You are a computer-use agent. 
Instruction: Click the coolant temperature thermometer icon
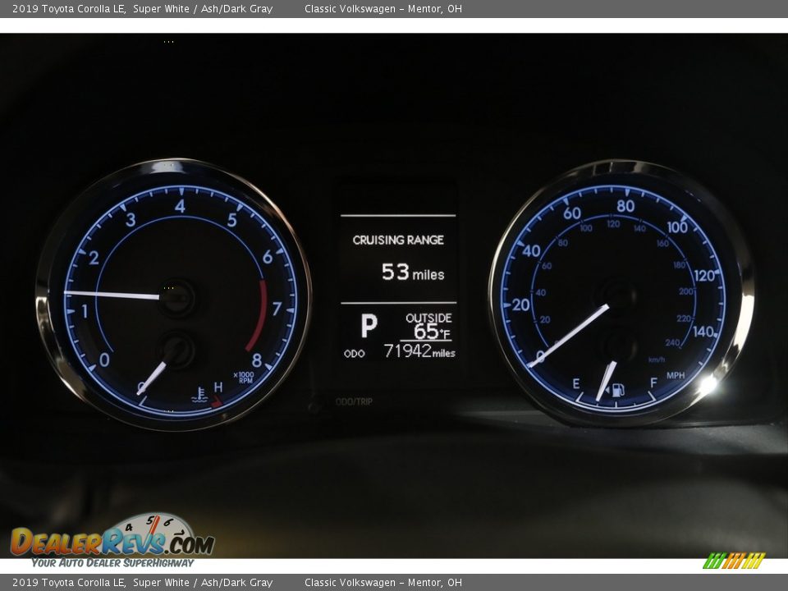[199, 395]
